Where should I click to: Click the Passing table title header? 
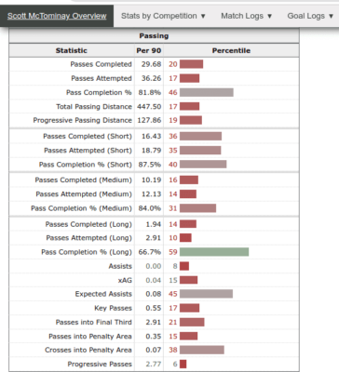(154, 36)
